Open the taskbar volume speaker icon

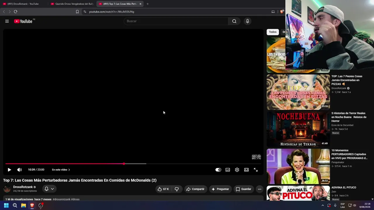coord(354,205)
